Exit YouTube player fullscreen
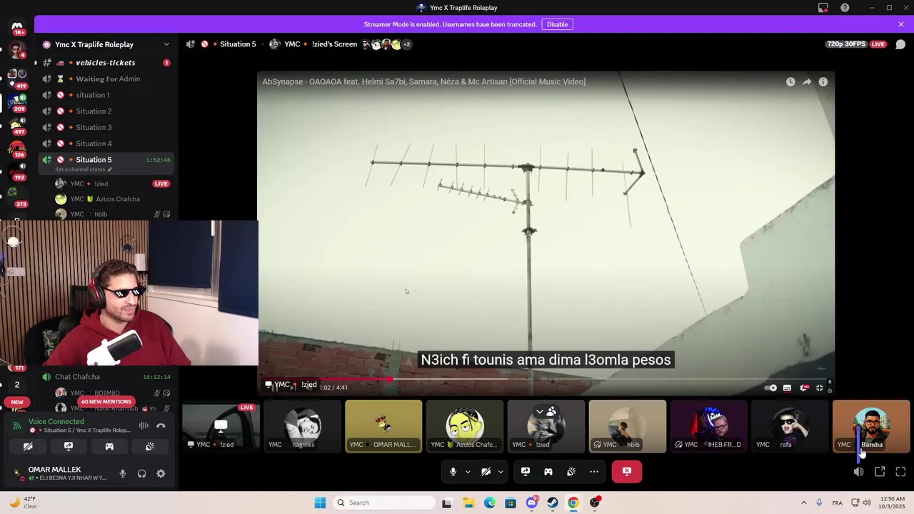The image size is (914, 514). [820, 388]
